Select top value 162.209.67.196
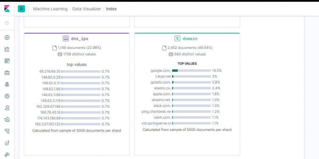Screen dimensions: 319x159 [x=48, y=107]
